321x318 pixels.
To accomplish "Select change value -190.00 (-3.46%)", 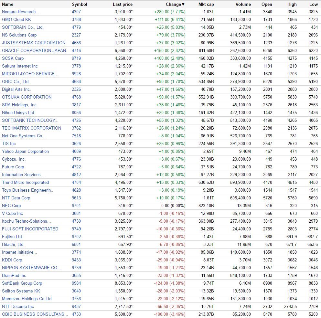I will (x=170, y=315).
